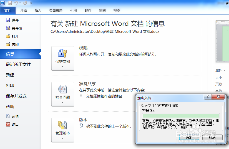Image resolution: width=229 pixels, height=149 pixels.
Task: Close the 加密文档 dialog with X
Action: pos(218,97)
